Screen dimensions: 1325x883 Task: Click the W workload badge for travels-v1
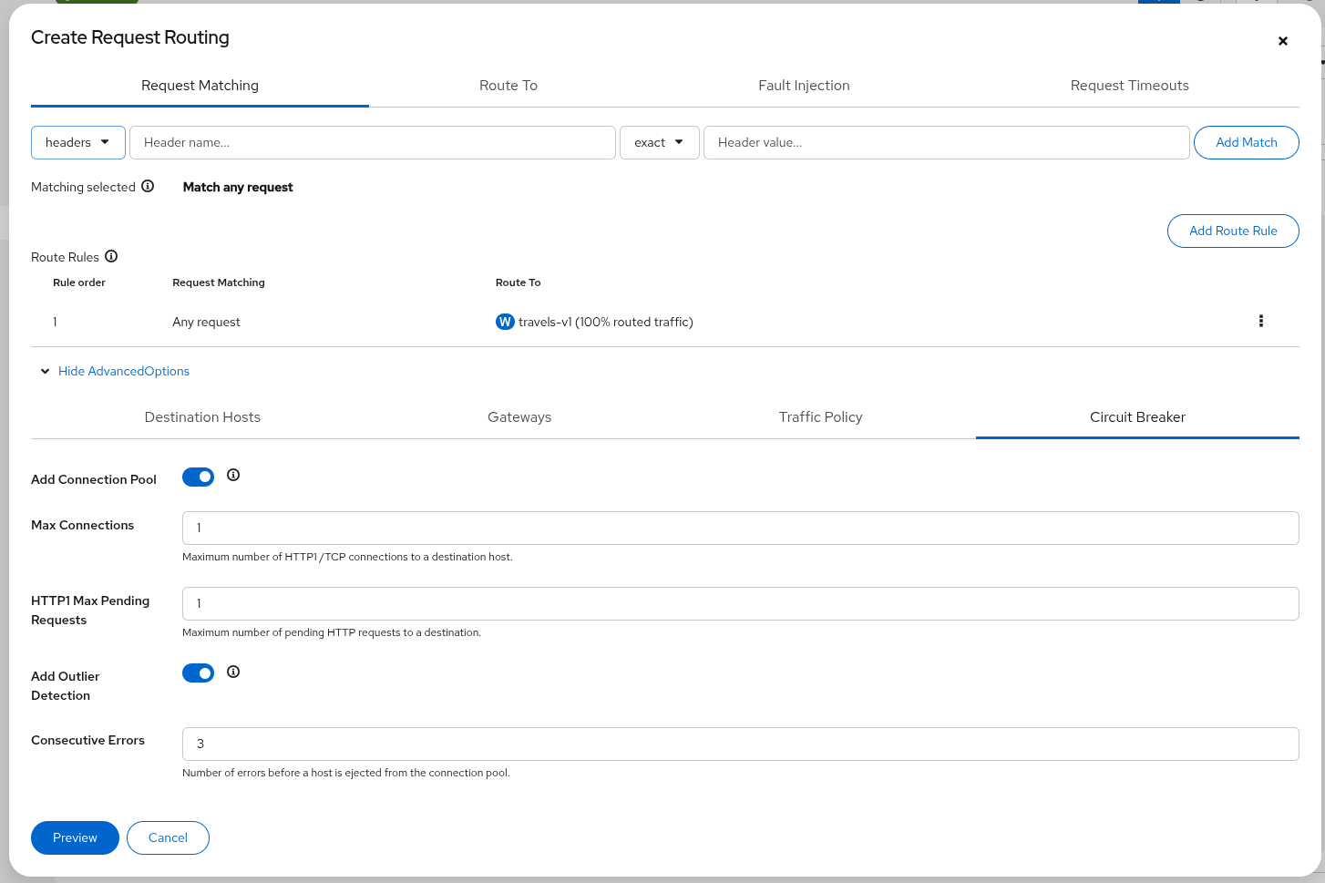(x=505, y=322)
